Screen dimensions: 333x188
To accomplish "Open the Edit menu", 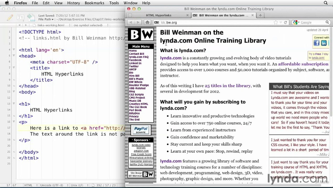I will point(46,3).
